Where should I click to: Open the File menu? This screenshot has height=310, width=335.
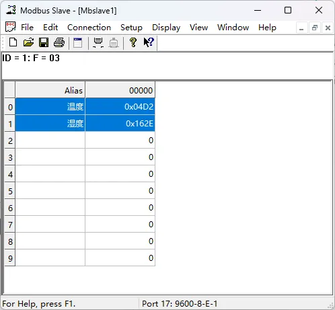(x=27, y=28)
